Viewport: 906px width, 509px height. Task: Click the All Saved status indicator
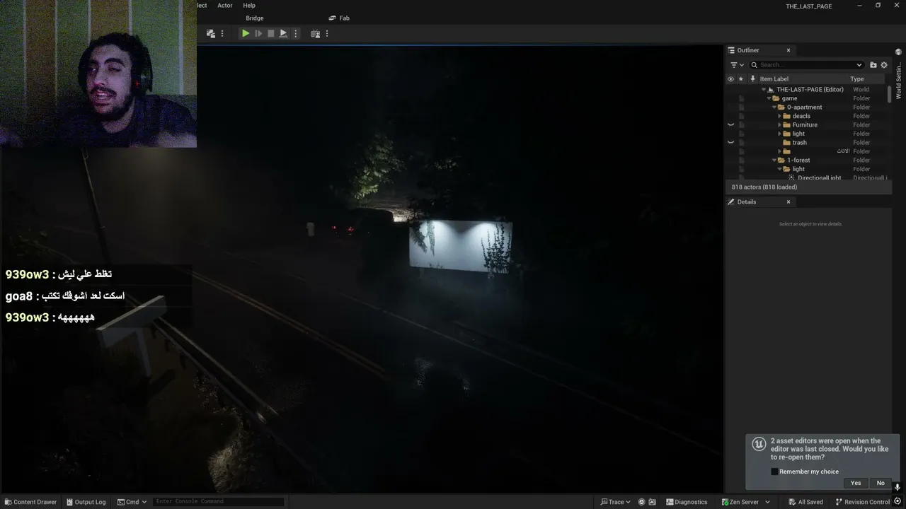tap(805, 502)
